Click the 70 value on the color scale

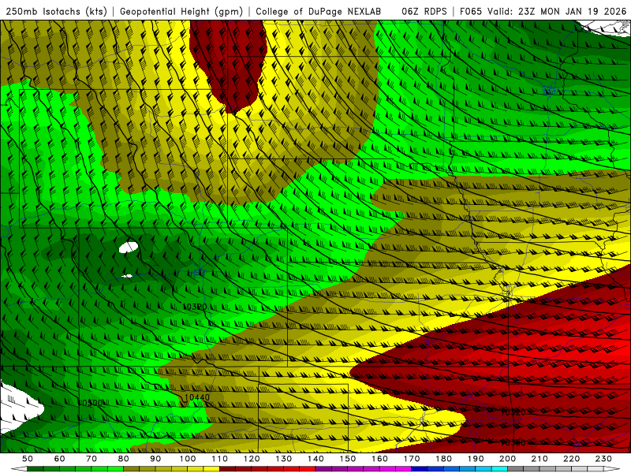pyautogui.click(x=91, y=459)
